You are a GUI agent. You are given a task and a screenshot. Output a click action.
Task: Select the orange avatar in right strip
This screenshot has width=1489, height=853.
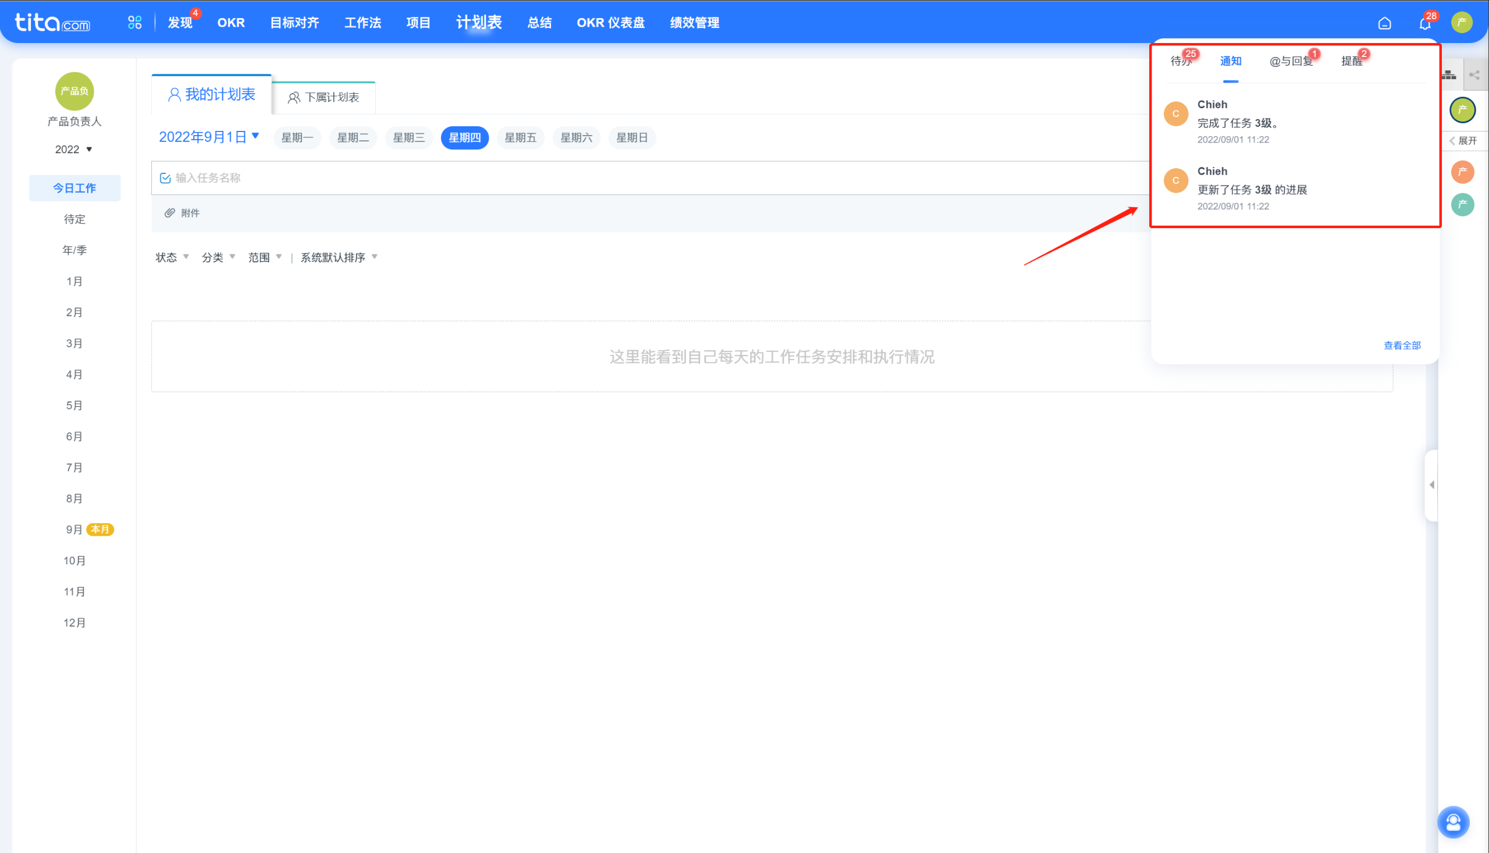click(1462, 172)
